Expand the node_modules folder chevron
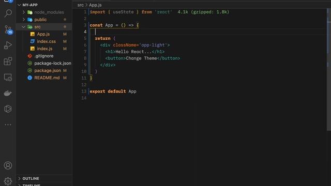The image size is (331, 186). pyautogui.click(x=24, y=12)
